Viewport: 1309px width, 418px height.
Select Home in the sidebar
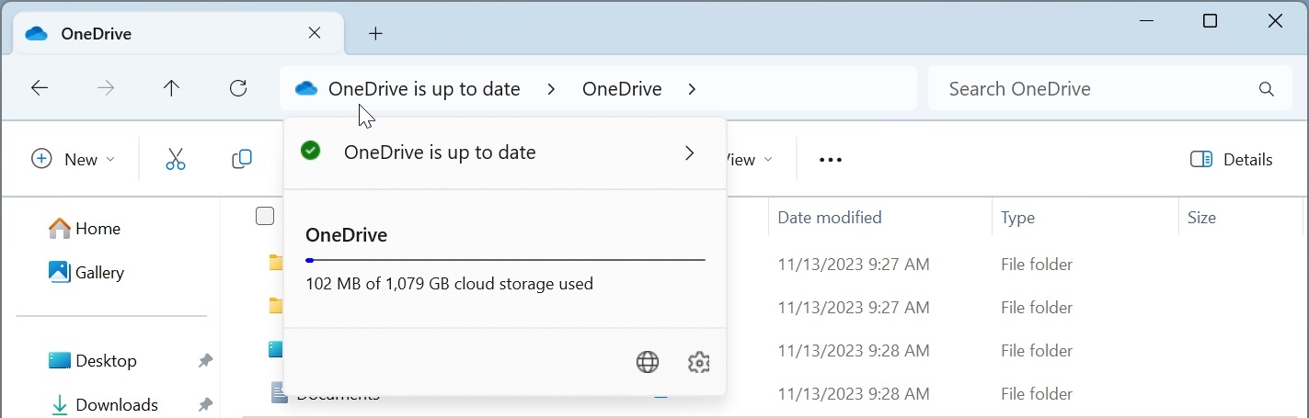[97, 228]
